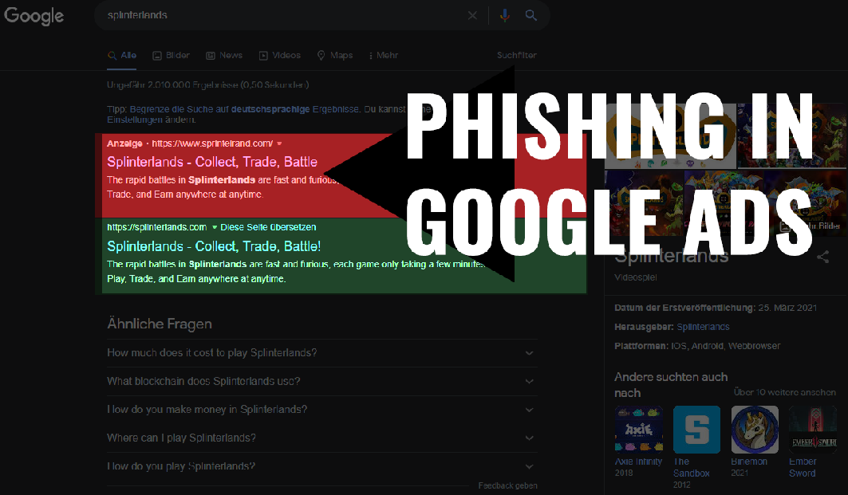Open the Axie Infinity text link
This screenshot has height=495, width=848.
click(x=639, y=462)
